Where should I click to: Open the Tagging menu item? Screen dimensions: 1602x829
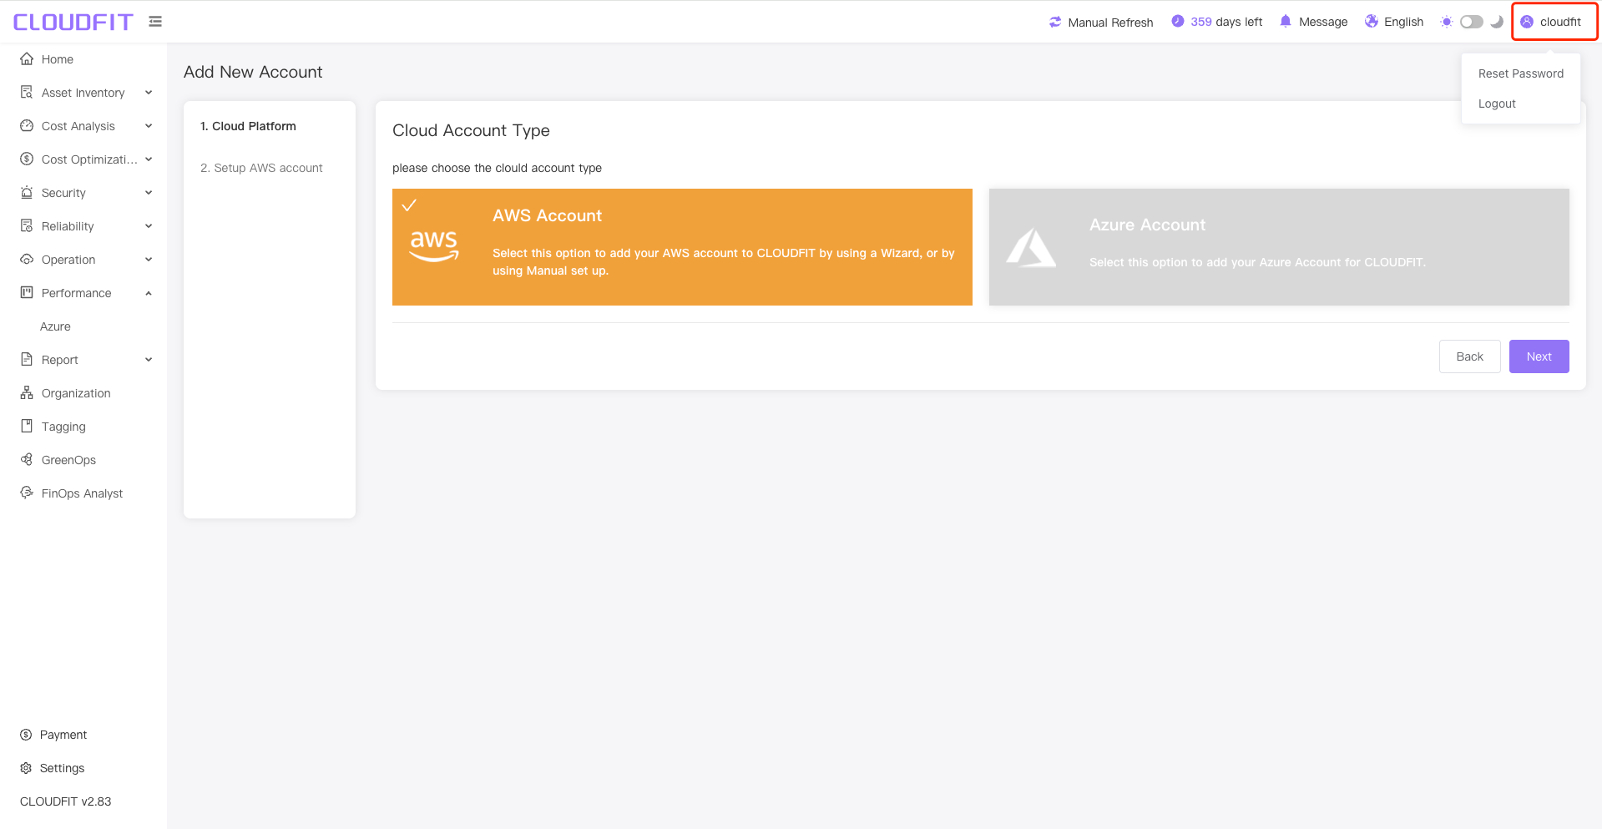pos(83,427)
